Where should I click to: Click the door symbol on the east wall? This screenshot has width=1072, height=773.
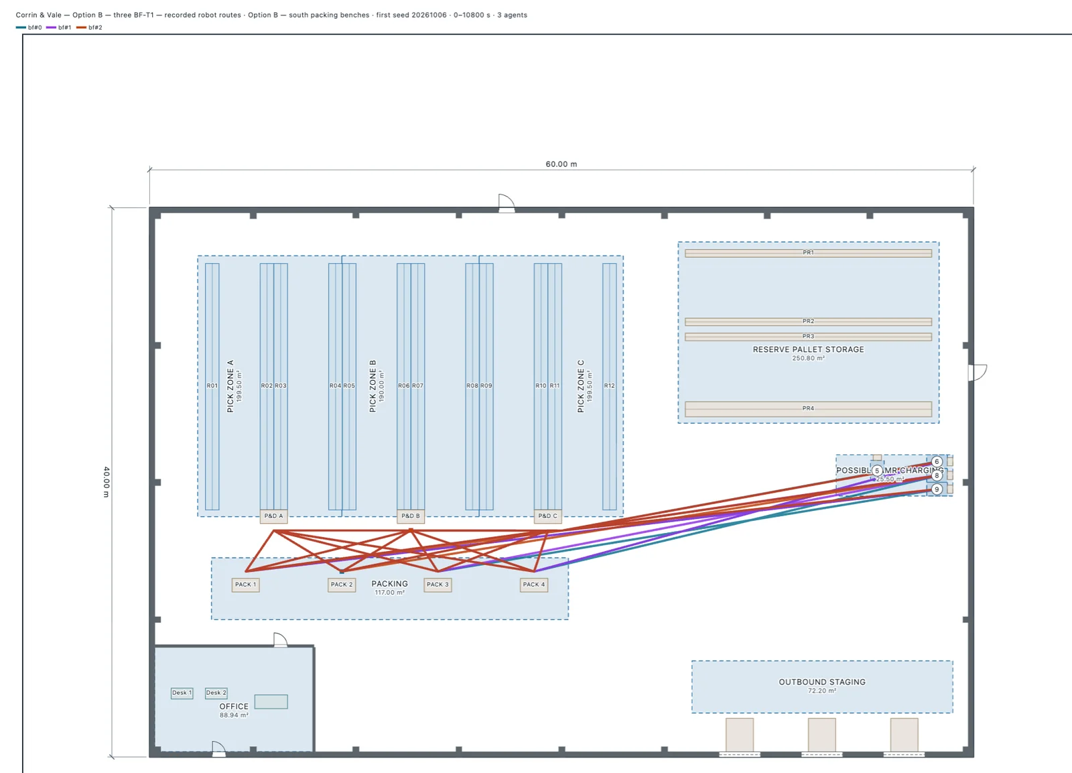coord(978,373)
